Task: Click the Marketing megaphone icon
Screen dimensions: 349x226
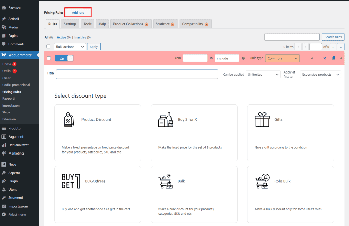Action: pyautogui.click(x=4, y=154)
